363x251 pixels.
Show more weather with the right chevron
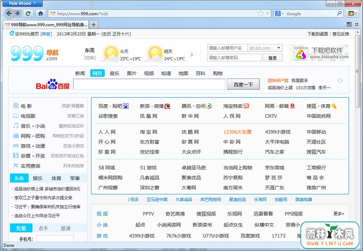tap(191, 54)
